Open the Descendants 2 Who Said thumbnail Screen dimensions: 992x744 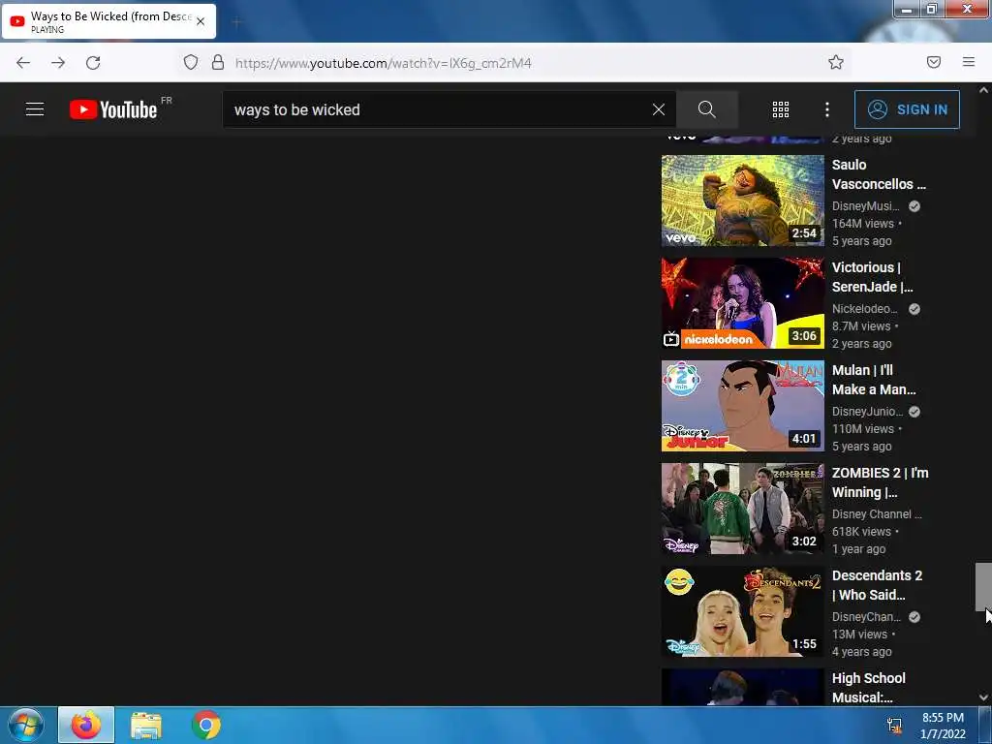pyautogui.click(x=743, y=611)
